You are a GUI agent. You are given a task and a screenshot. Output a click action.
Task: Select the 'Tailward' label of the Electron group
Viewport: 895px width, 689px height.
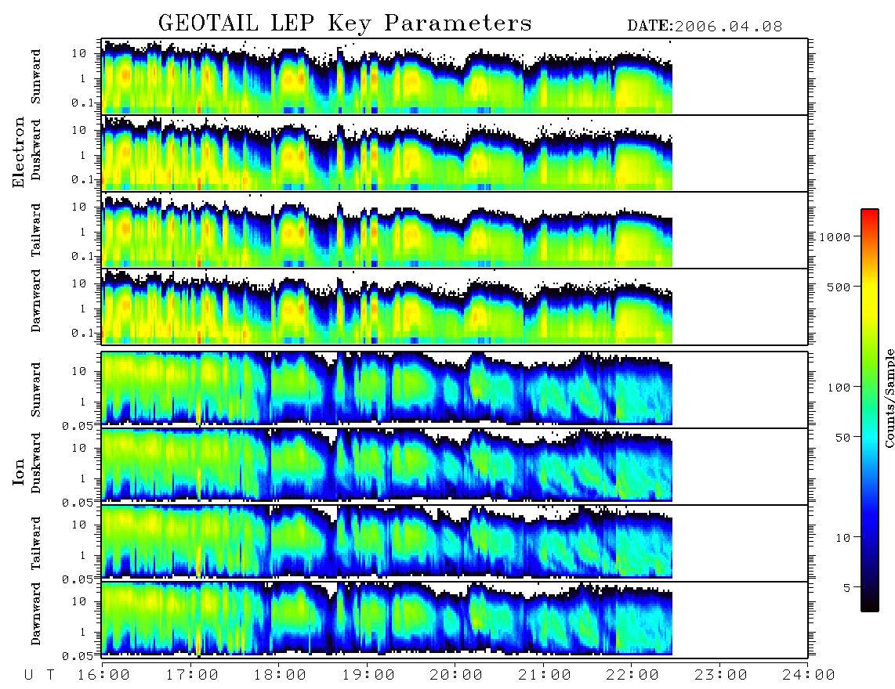(x=36, y=229)
